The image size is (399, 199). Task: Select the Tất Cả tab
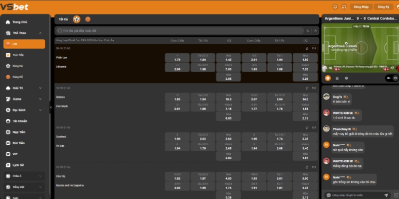click(63, 19)
